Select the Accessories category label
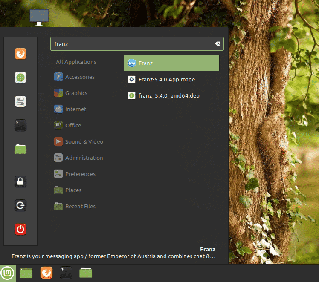The height and width of the screenshot is (282, 319). pyautogui.click(x=80, y=77)
